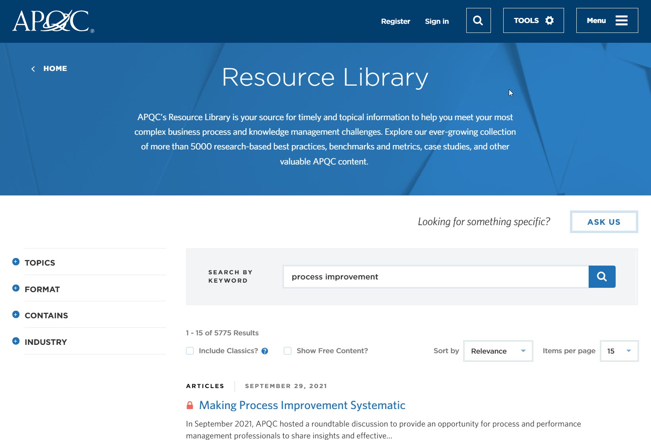Enable the Include Classics checkbox
The image size is (651, 440).
point(190,351)
